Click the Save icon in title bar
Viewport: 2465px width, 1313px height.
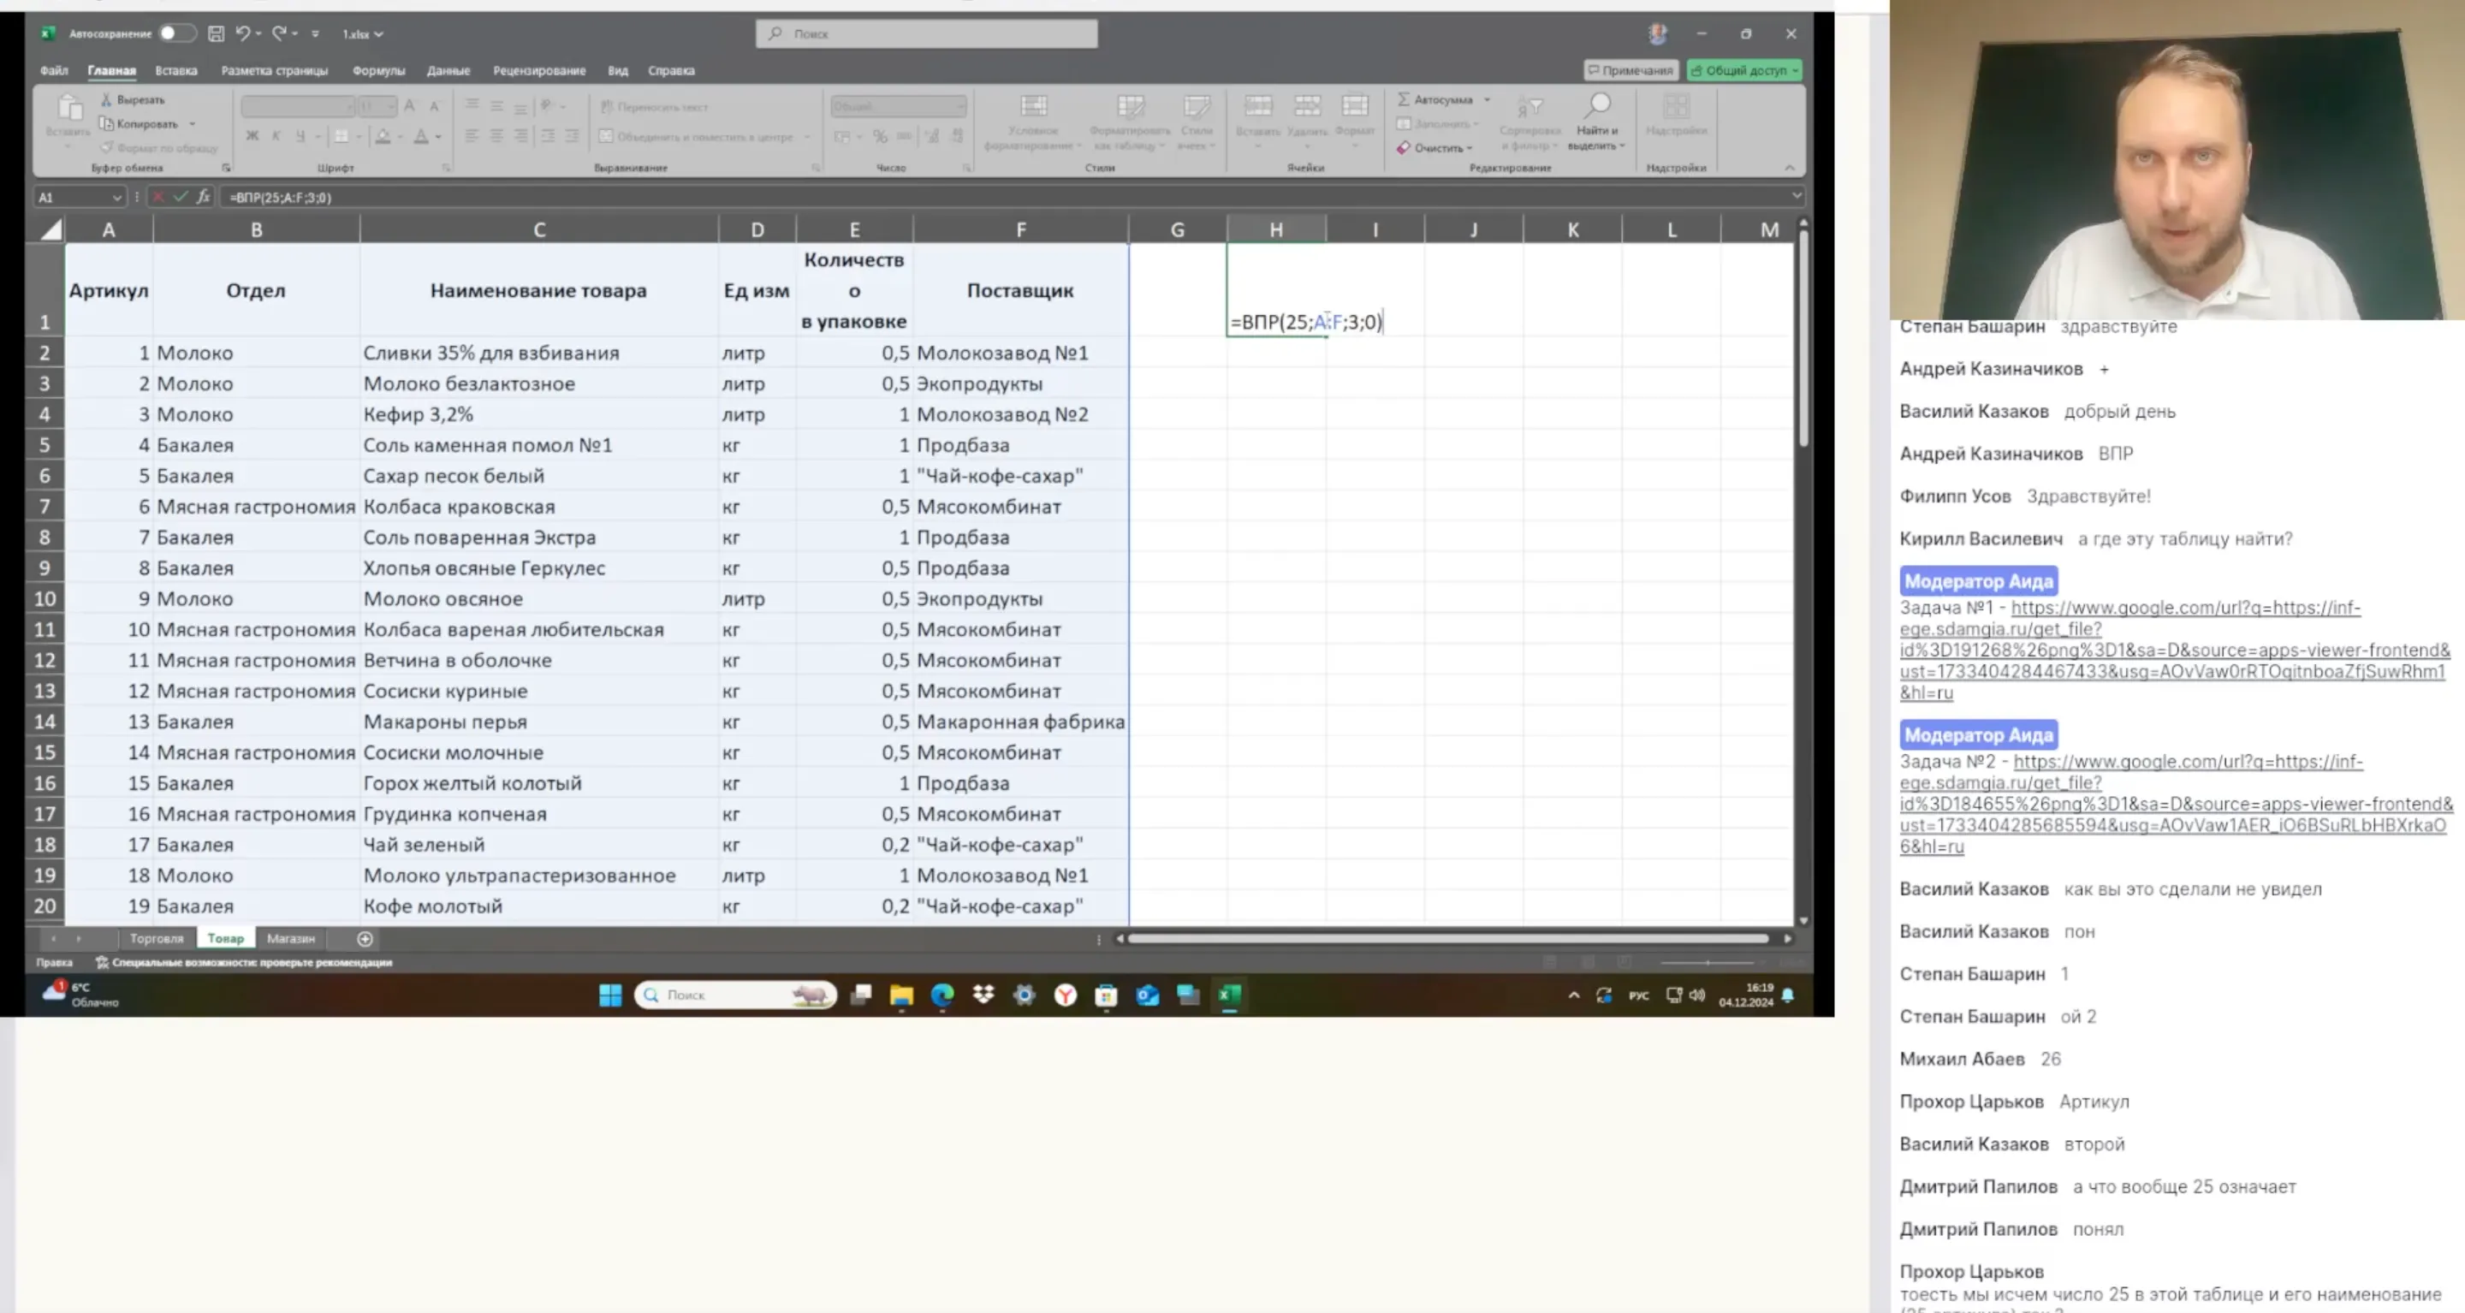point(217,33)
